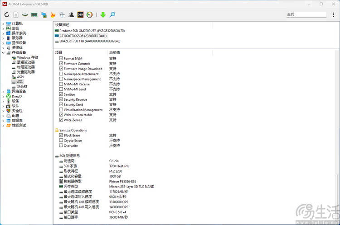Screen dimensions: 340x225
Task: Collapse the 存储设备 tree node
Action: pyautogui.click(x=3, y=53)
